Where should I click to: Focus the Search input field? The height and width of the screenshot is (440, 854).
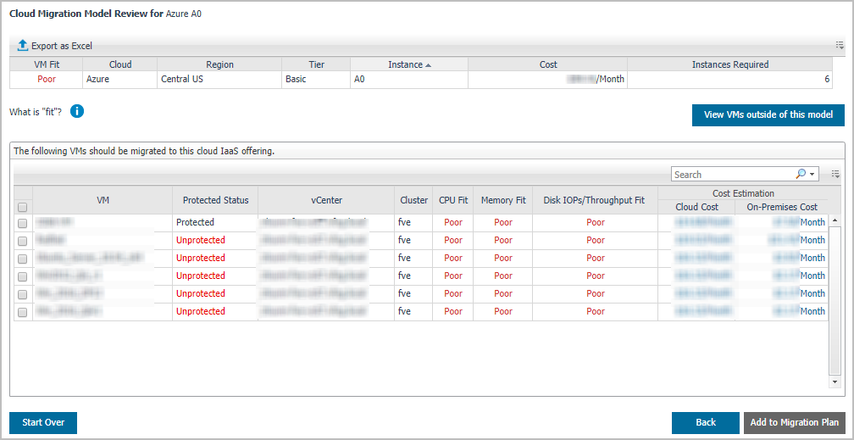click(732, 174)
